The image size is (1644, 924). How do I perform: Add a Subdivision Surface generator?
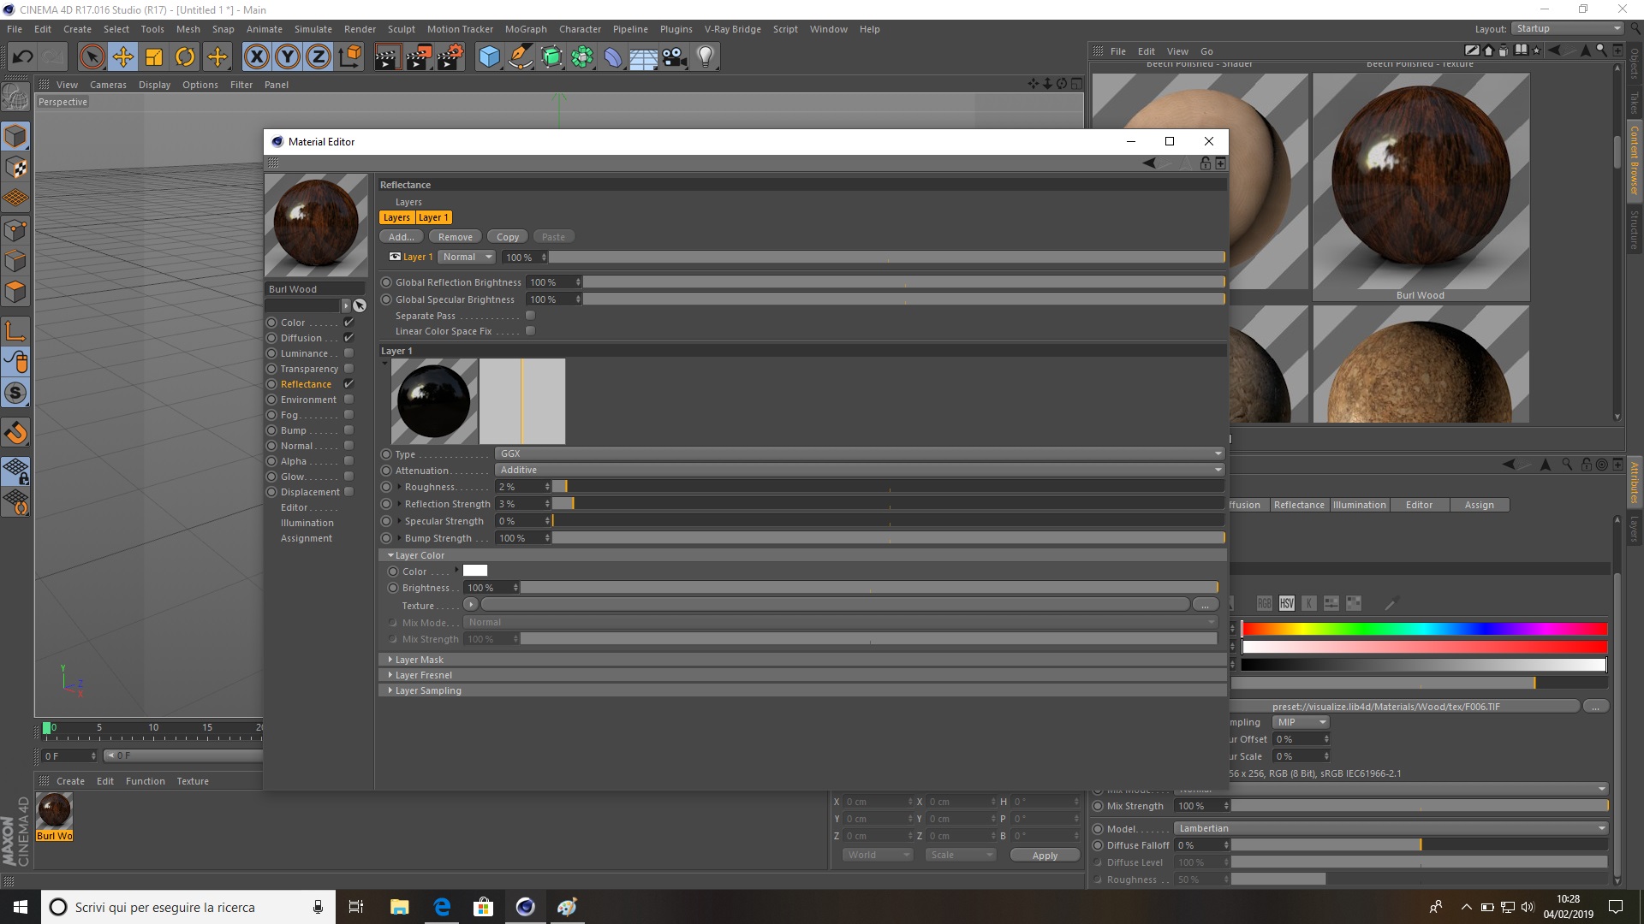pos(551,57)
